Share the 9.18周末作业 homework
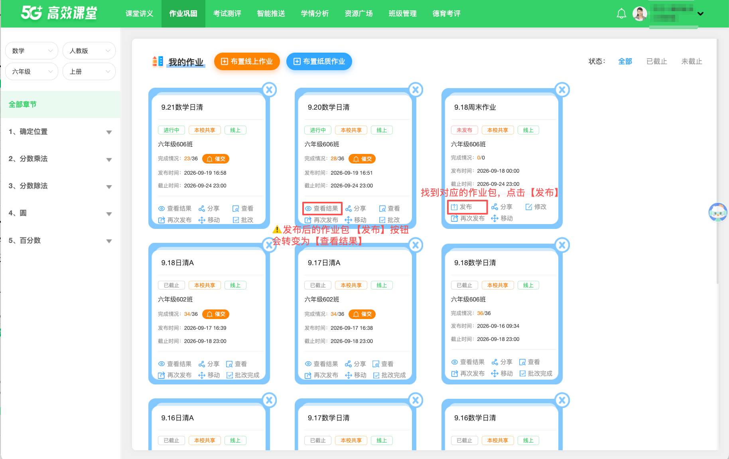The image size is (729, 459). 502,207
